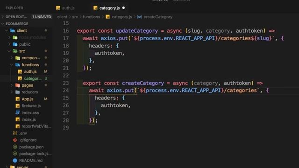This screenshot has width=299, height=168.
Task: Click the README.md info icon
Action: [x=15, y=161]
